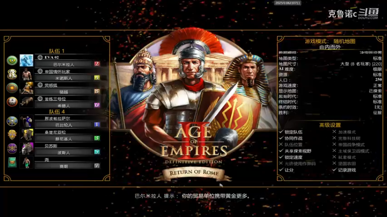Click the Palmyrans civilization emblem beside EVA 02
The width and height of the screenshot is (387, 217).
point(12,60)
